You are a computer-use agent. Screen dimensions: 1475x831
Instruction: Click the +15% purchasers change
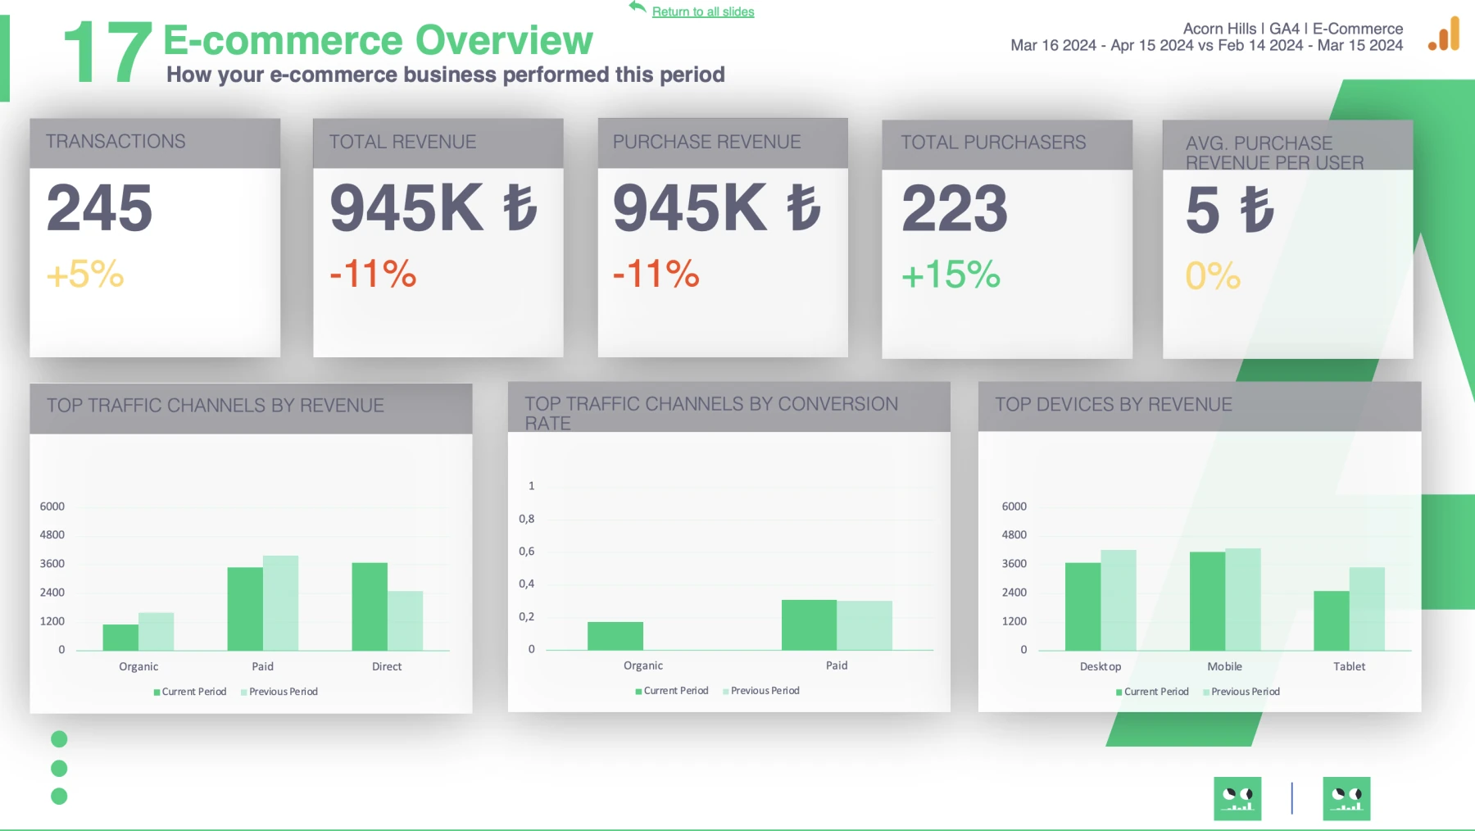(951, 275)
